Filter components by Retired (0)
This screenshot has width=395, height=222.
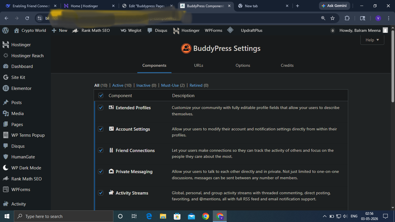(x=199, y=85)
